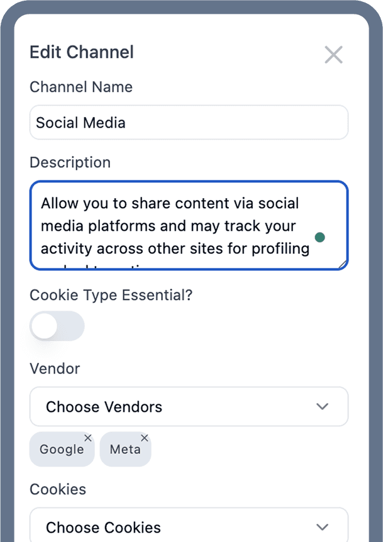Open the Choose Vendors dropdown
The width and height of the screenshot is (383, 542).
coord(189,406)
